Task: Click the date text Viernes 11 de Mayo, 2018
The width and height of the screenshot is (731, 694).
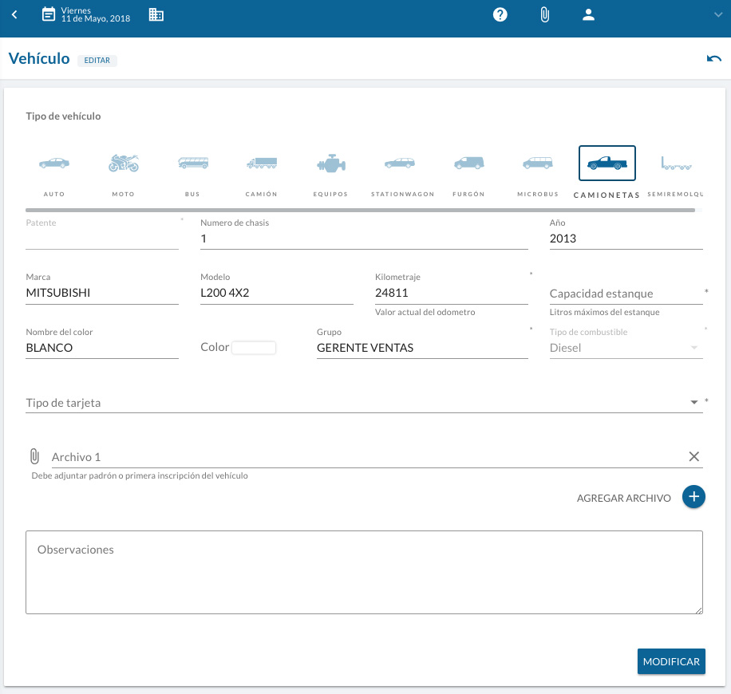Action: coord(96,14)
